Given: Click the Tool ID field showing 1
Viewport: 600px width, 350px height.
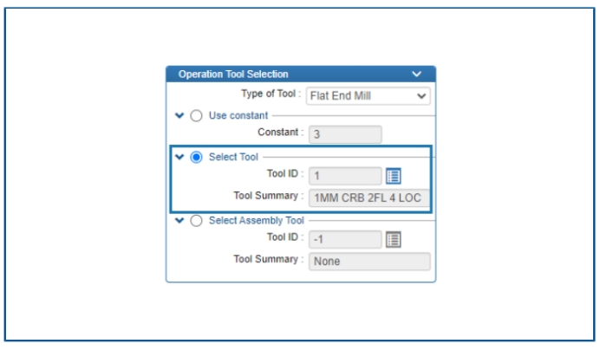Looking at the screenshot, I should (345, 176).
